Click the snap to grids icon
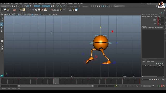Screen dimensions: 166x93 (57, 6)
